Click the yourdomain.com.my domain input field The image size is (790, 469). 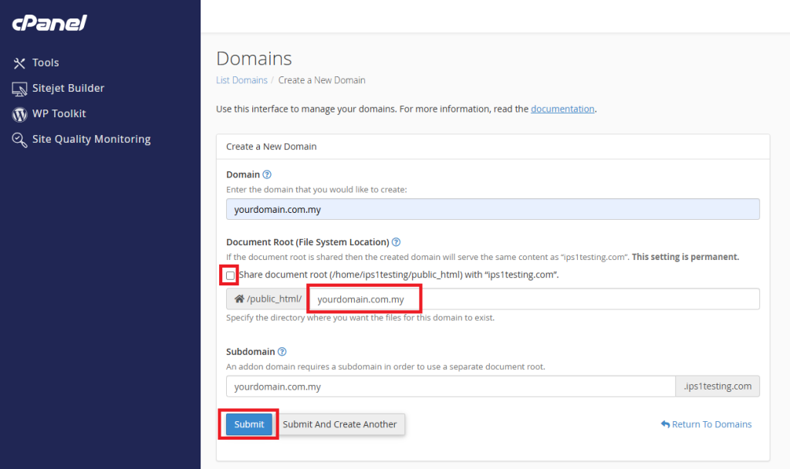[492, 208]
